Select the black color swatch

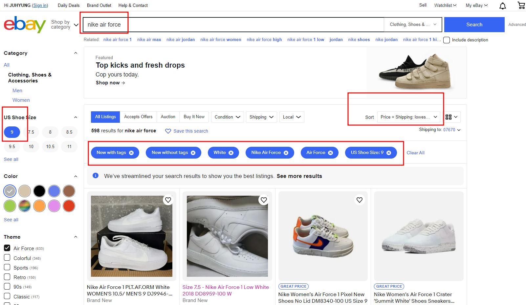coord(39,191)
